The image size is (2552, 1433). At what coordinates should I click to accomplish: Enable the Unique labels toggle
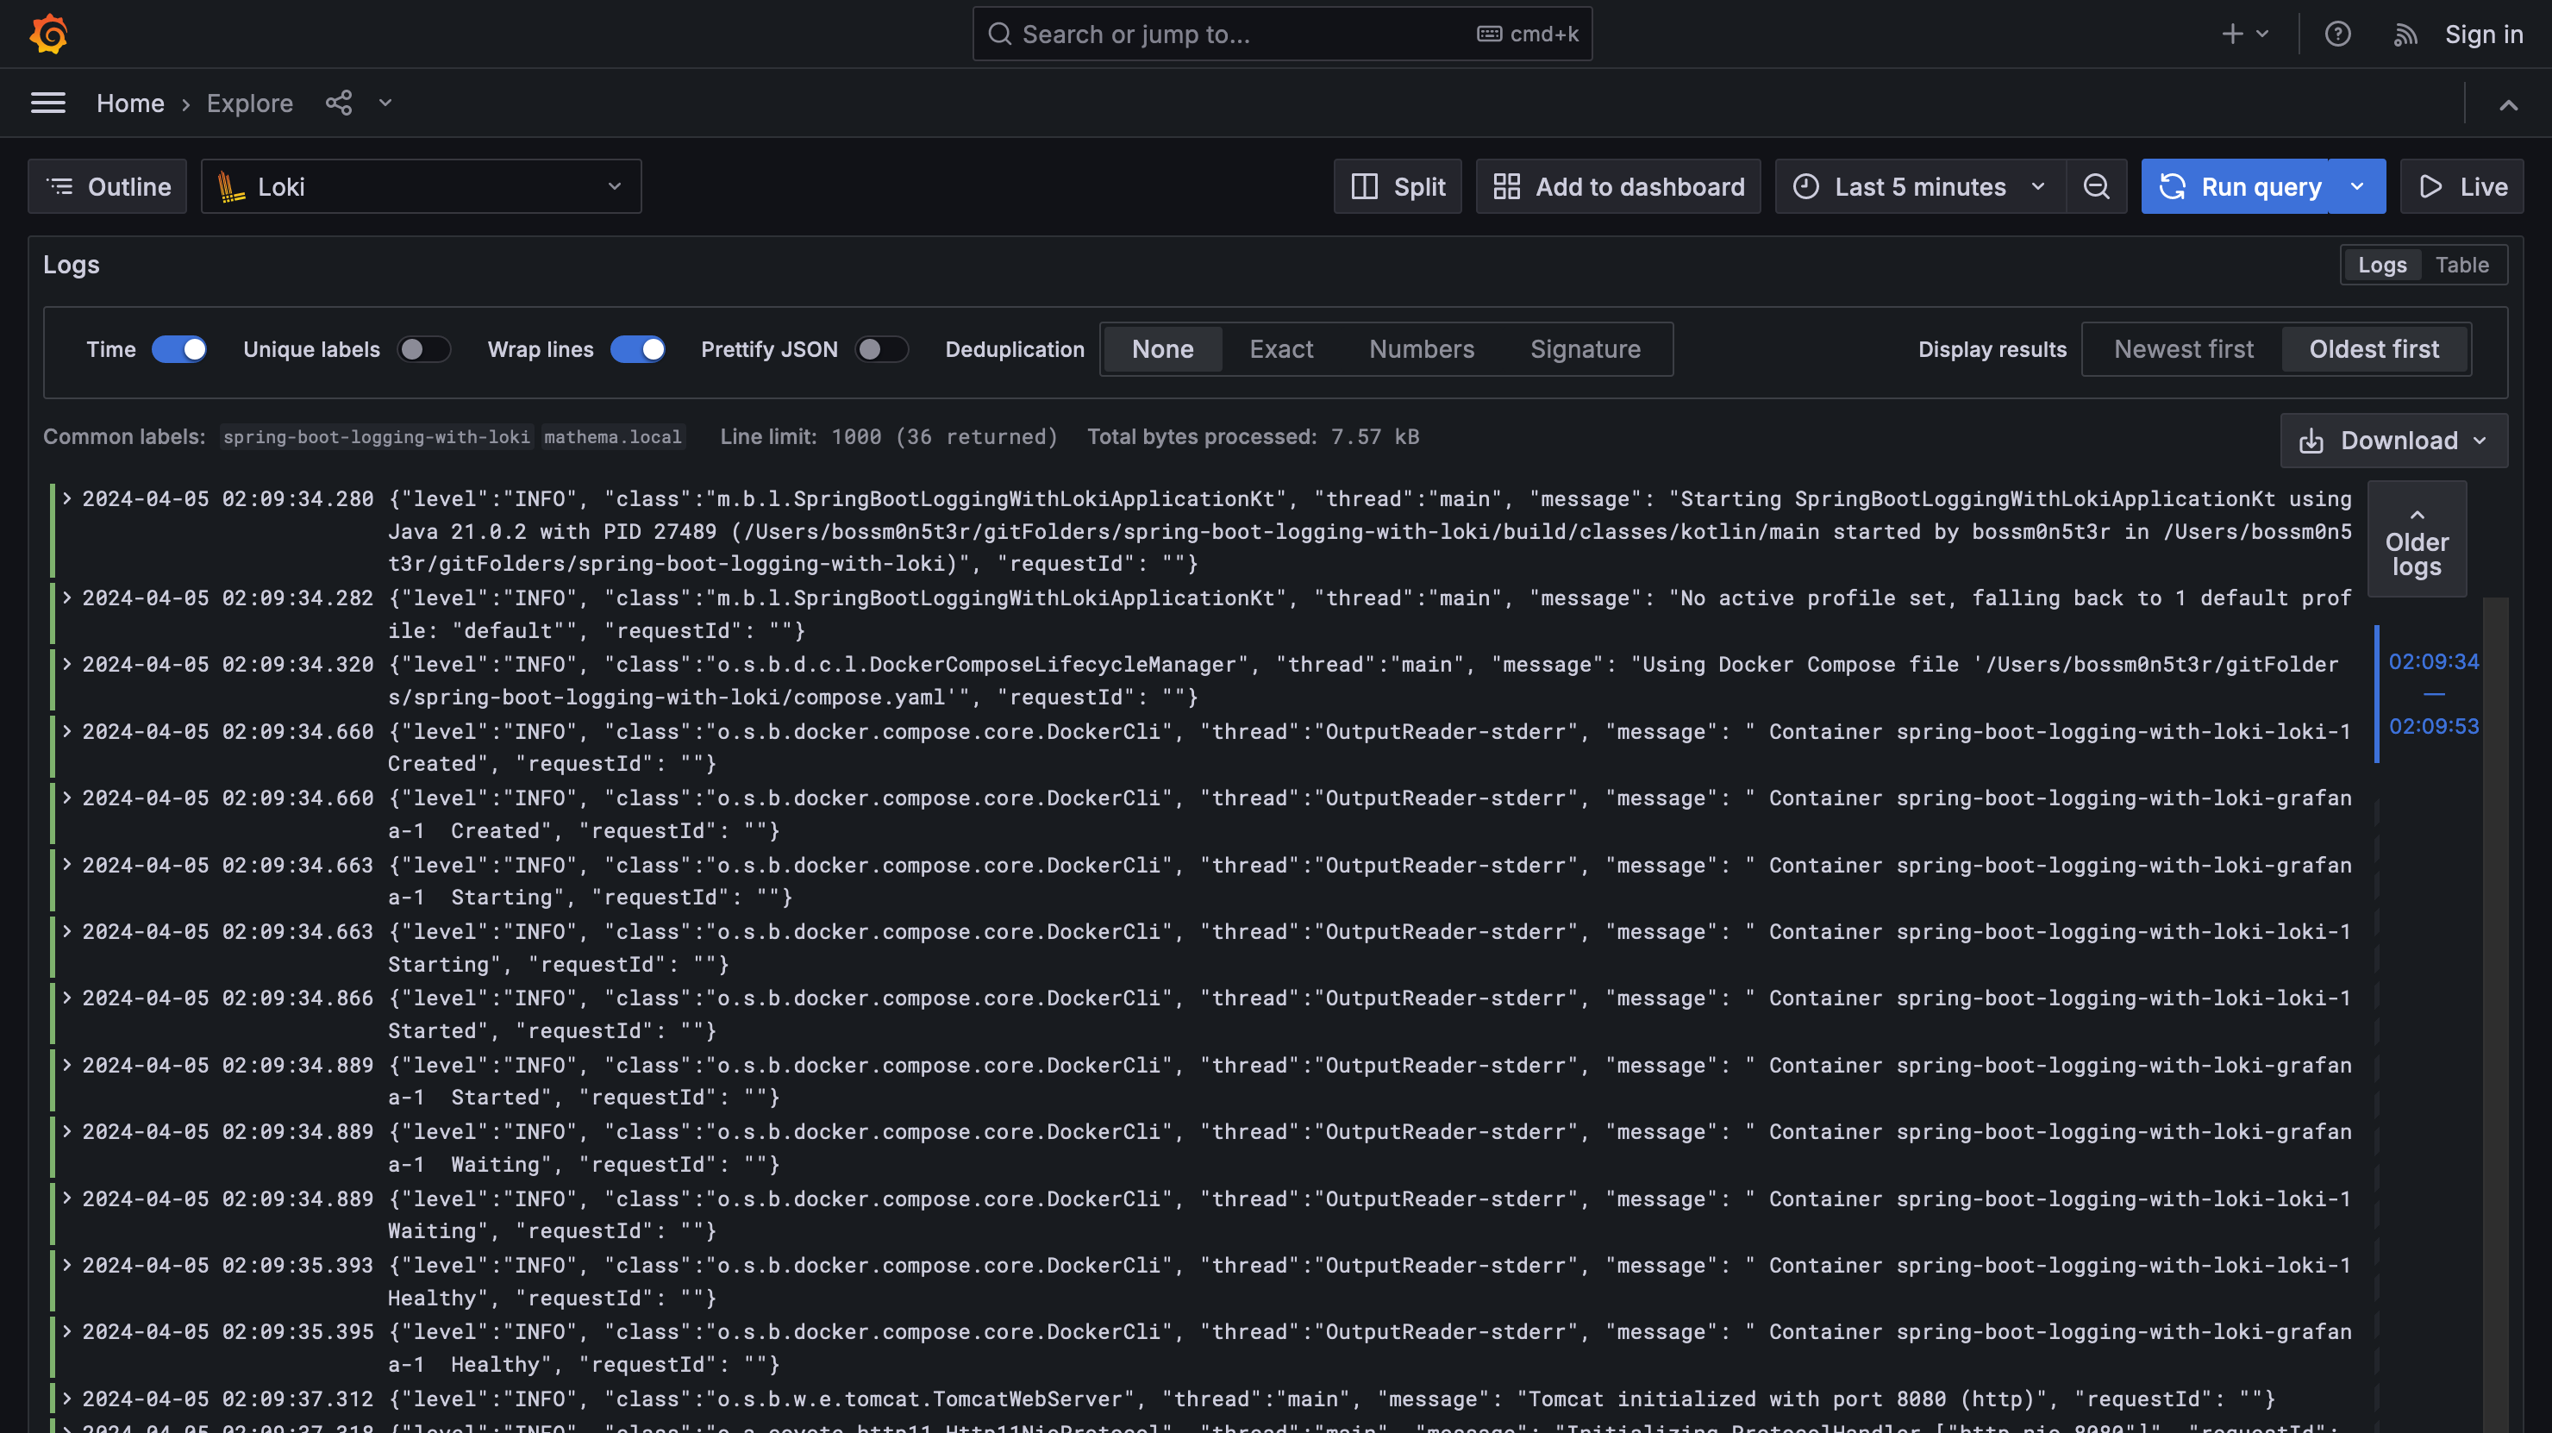click(423, 349)
